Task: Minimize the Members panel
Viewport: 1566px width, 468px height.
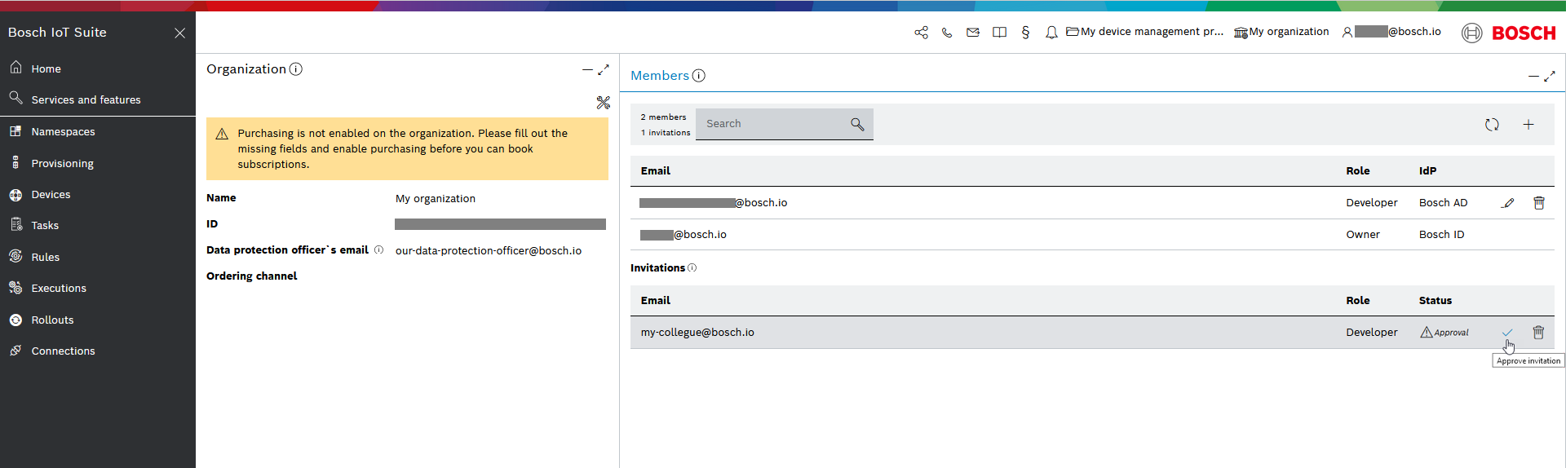Action: tap(1533, 77)
